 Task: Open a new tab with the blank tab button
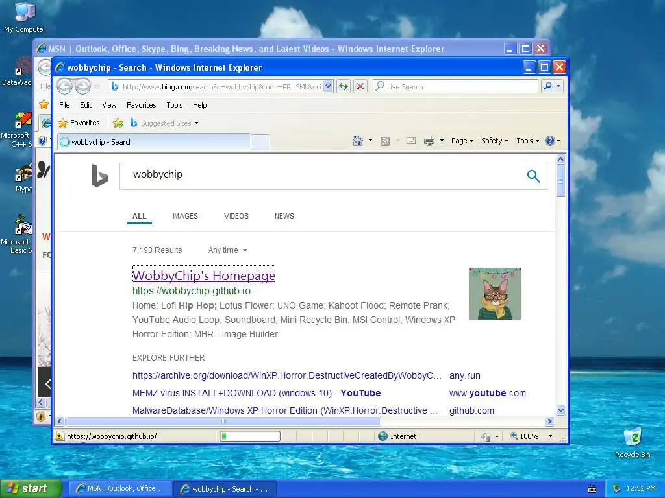tap(260, 142)
